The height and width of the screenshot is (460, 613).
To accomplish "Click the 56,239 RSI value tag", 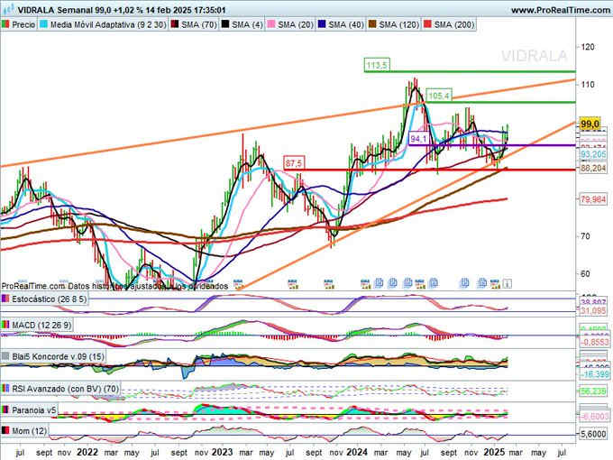I will point(593,391).
